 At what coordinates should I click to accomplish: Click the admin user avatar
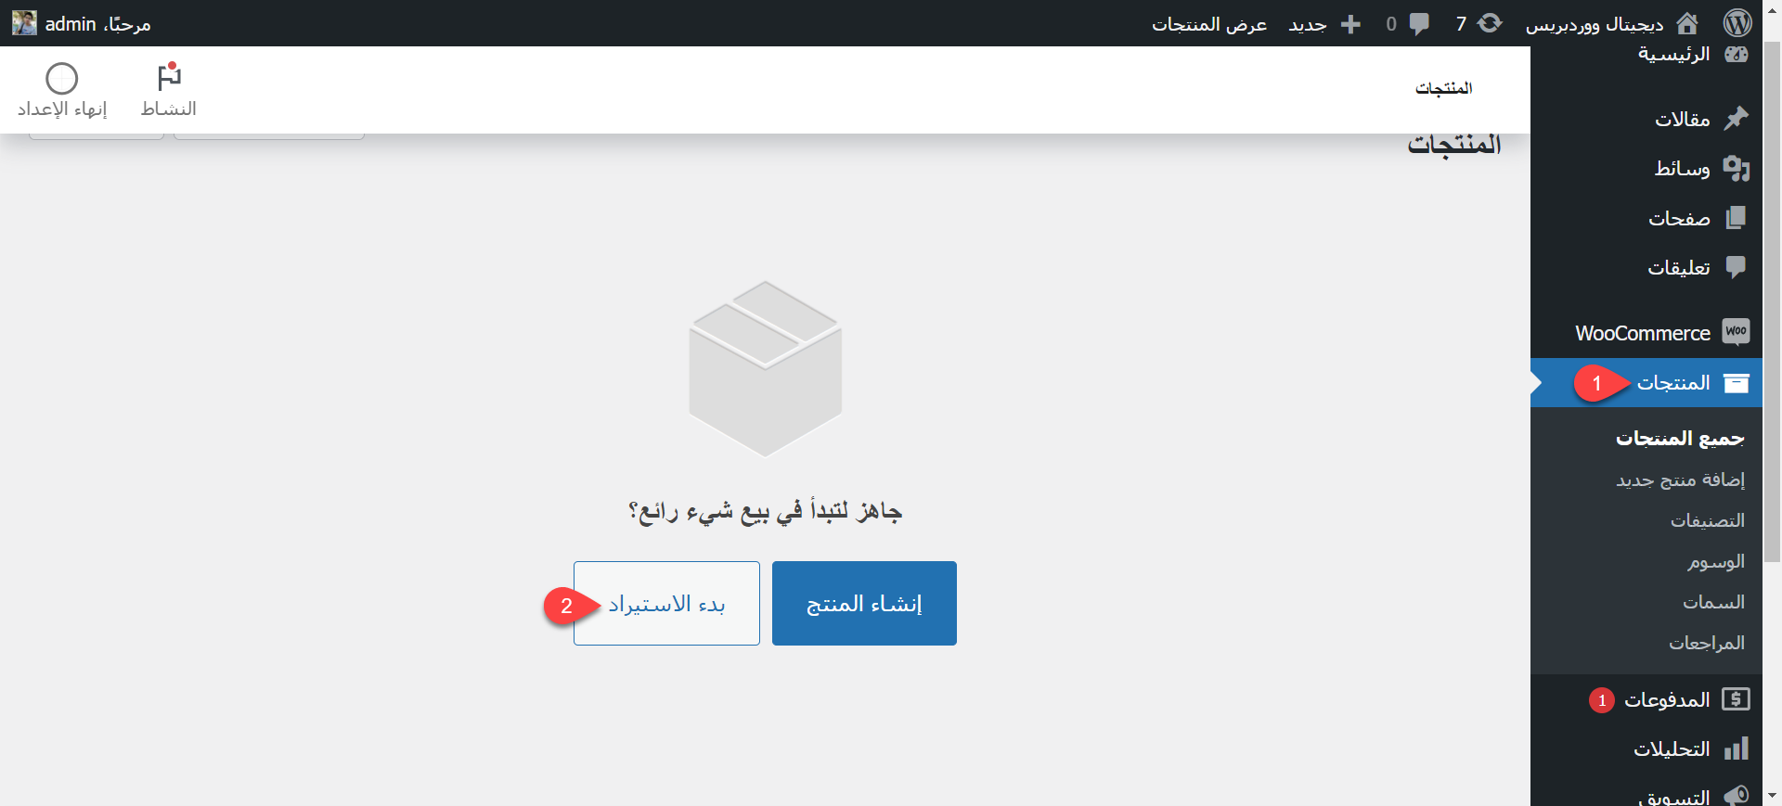coord(24,23)
